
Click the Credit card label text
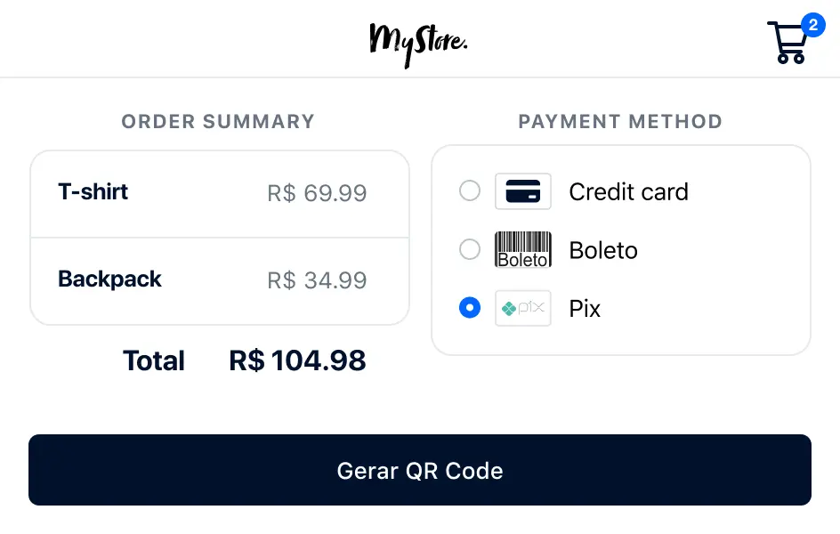[x=628, y=191]
